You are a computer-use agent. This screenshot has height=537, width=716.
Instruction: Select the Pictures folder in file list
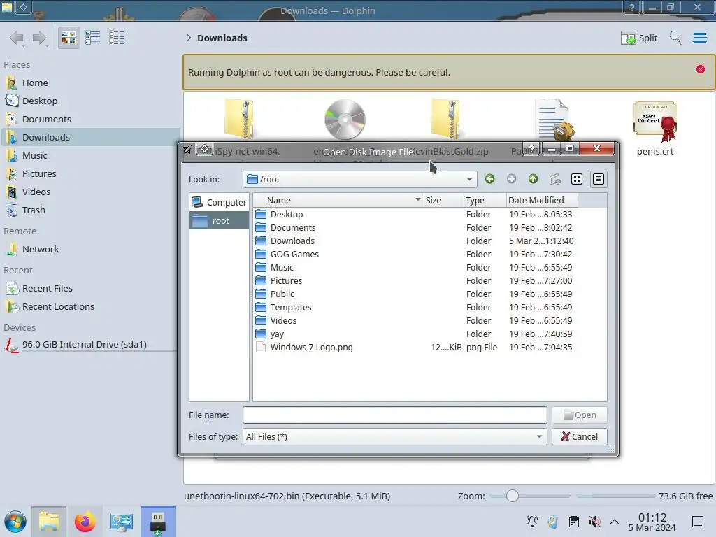coord(286,280)
